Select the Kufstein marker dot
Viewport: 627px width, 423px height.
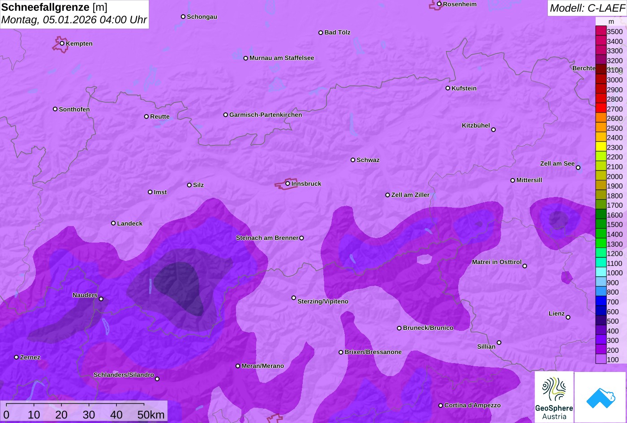pyautogui.click(x=448, y=88)
